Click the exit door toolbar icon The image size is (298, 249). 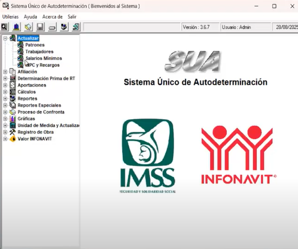coord(76,27)
